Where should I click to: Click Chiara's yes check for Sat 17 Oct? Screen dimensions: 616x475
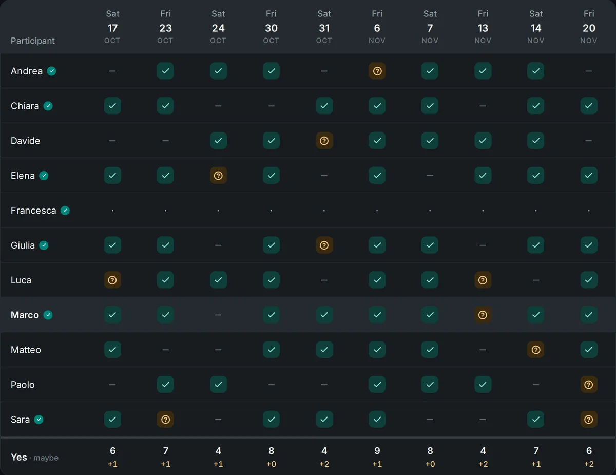113,106
